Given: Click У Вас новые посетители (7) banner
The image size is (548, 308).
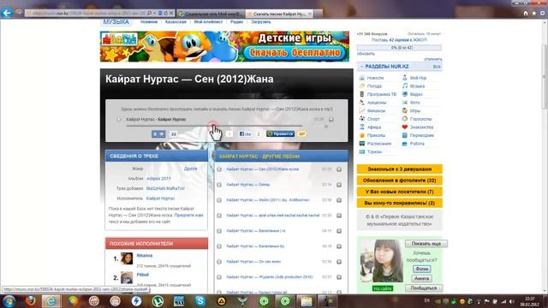Looking at the screenshot, I should [400, 192].
